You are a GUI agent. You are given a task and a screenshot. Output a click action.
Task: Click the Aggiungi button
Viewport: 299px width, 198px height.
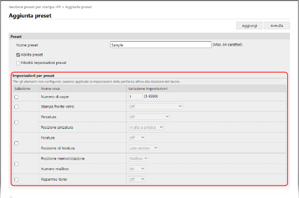point(249,25)
